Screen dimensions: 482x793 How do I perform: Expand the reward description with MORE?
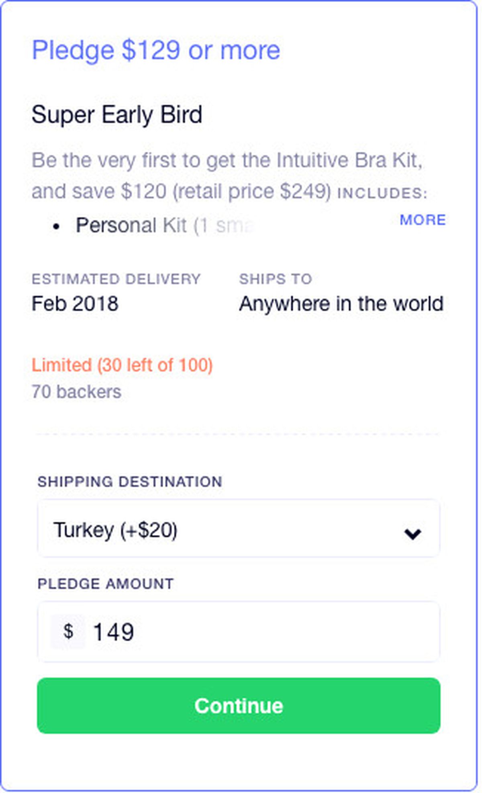pos(423,220)
